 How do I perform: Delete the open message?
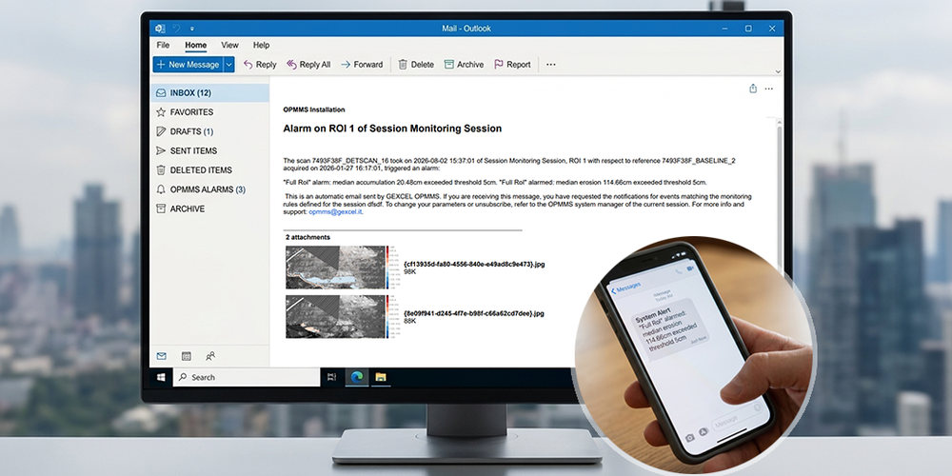(416, 65)
